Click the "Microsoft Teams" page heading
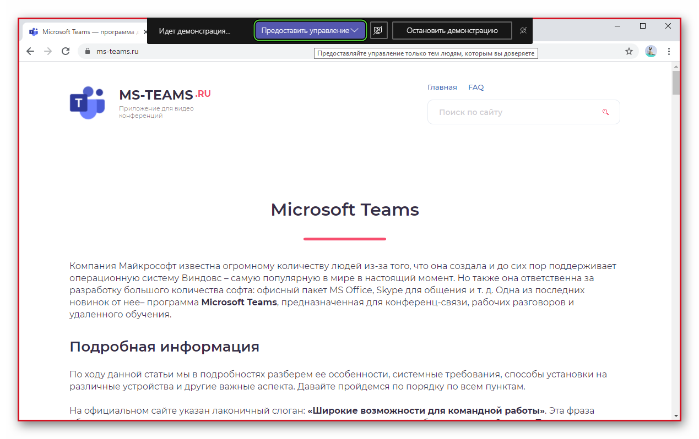 (x=345, y=210)
